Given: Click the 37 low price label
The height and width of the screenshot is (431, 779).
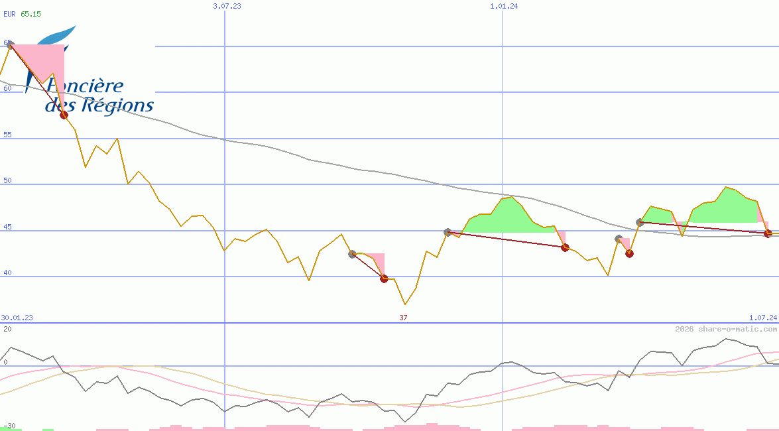Looking at the screenshot, I should tap(403, 318).
